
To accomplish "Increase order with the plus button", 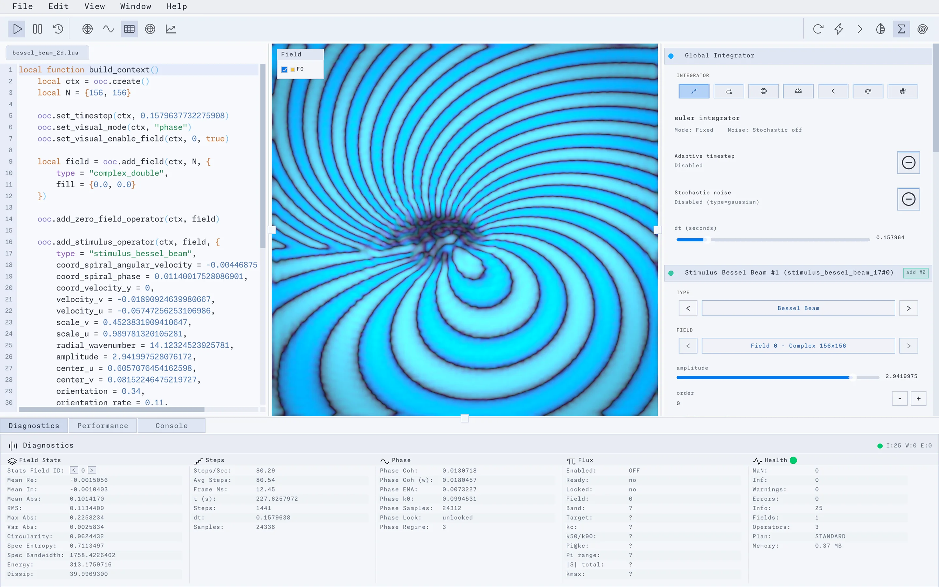I will [918, 399].
